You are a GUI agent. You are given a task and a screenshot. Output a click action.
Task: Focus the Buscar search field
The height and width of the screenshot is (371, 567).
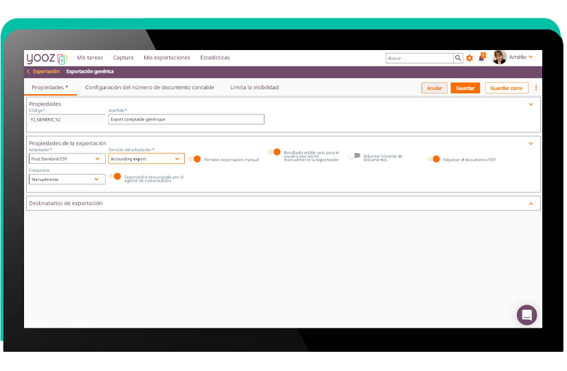419,58
